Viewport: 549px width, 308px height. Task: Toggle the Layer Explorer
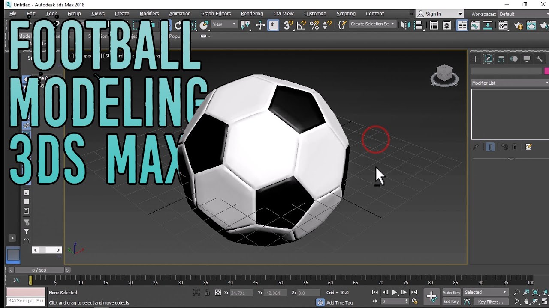447,25
